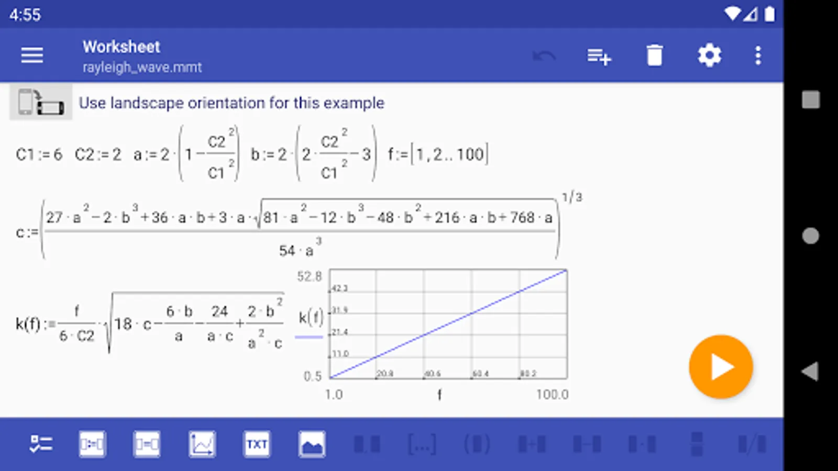Tap the plot y-axis minimum 0.5

(313, 376)
